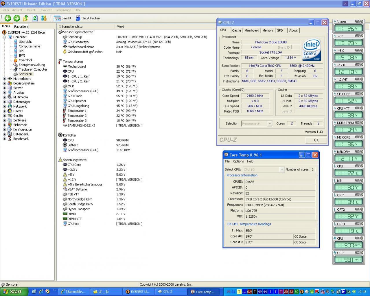Click the green back arrow in toolbar
Screen dimensions: 370x296
point(8,18)
